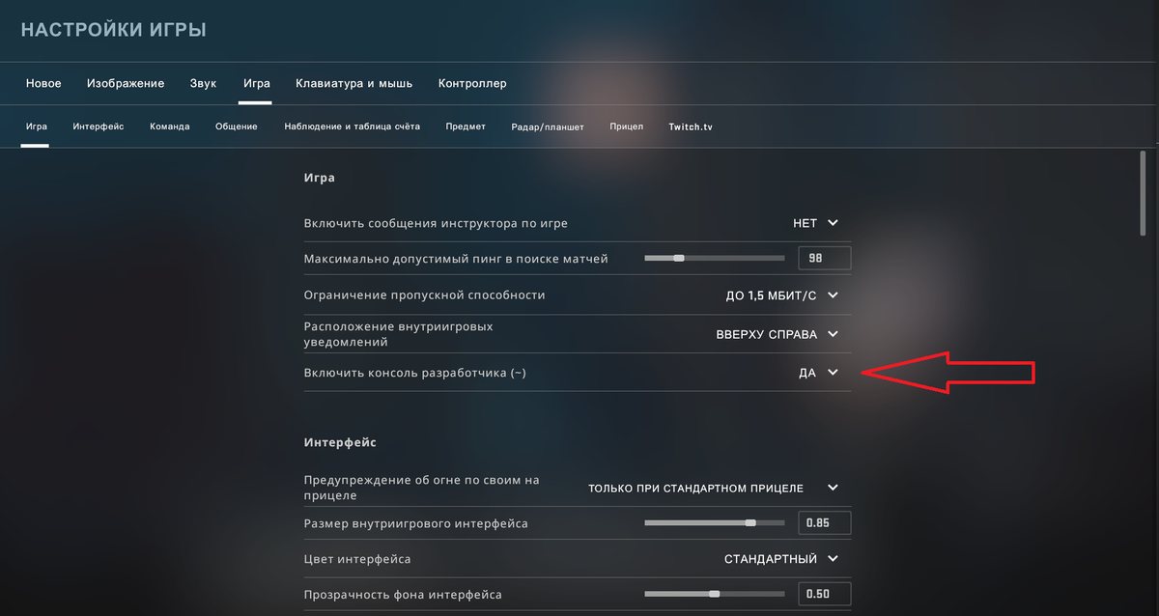Switch to the Звук tab
1159x616 pixels.
[x=204, y=84]
